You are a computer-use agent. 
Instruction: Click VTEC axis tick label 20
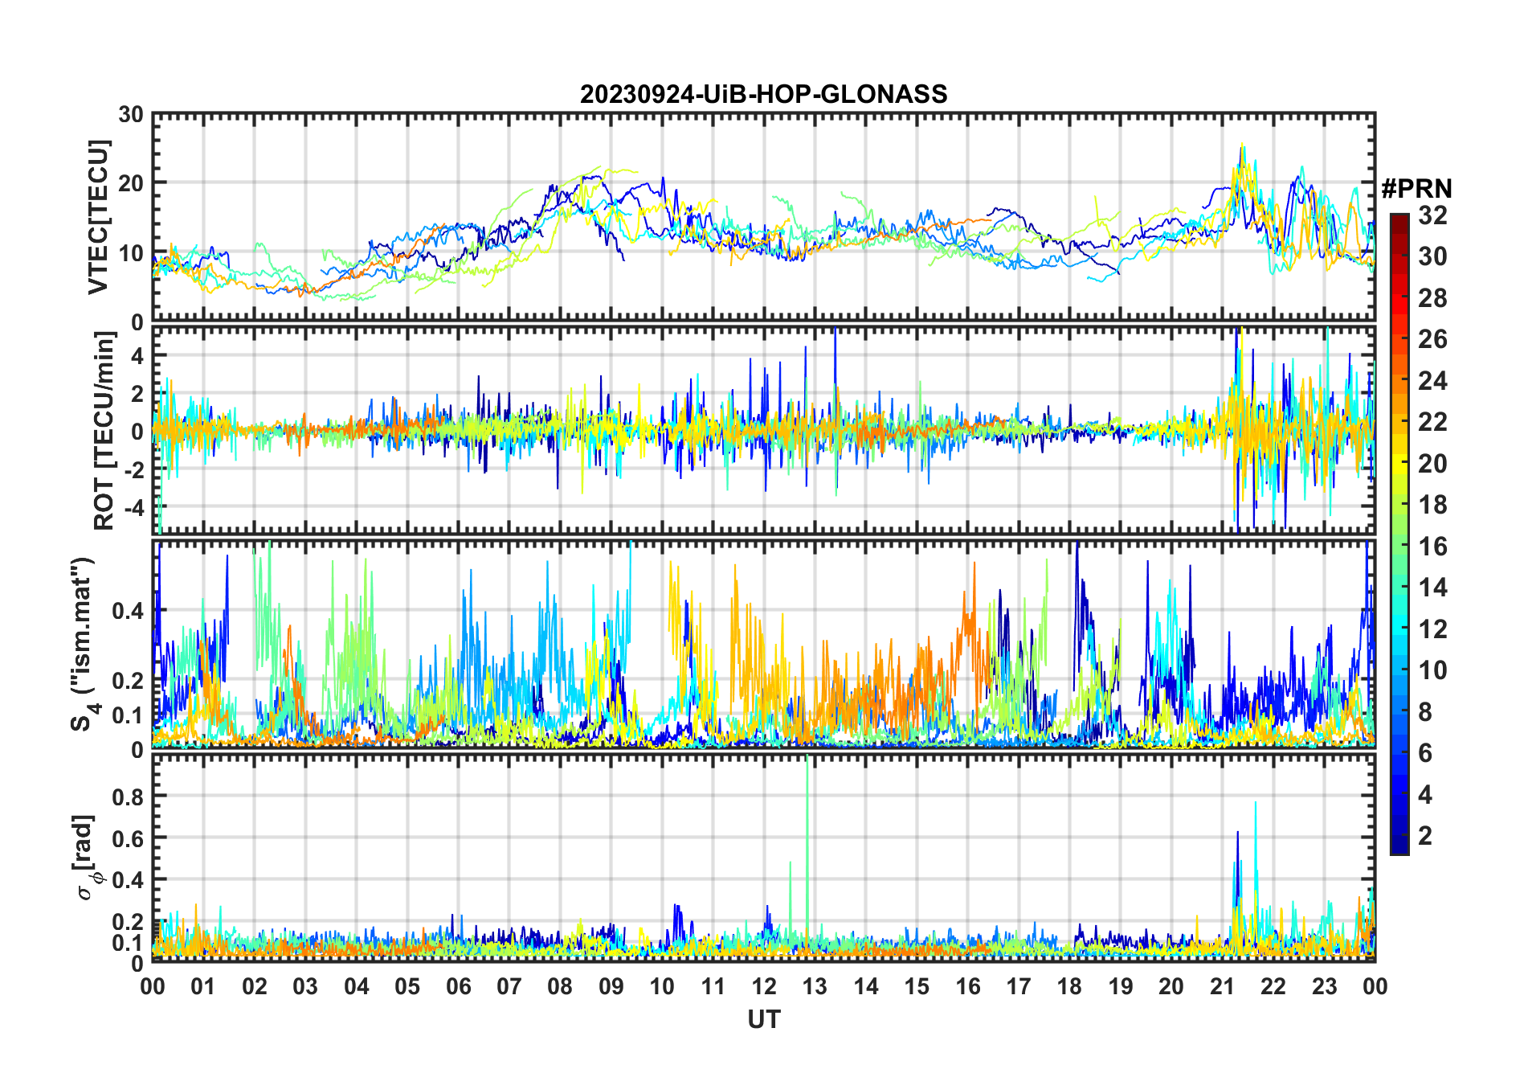click(130, 183)
